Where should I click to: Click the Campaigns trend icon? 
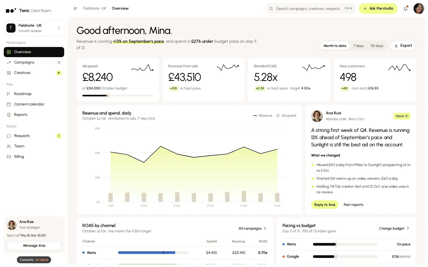(x=9, y=62)
